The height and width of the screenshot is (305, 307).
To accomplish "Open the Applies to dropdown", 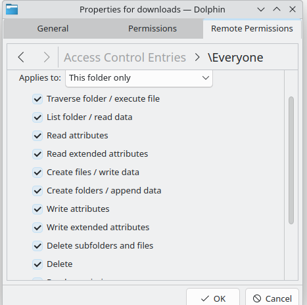I will 139,78.
